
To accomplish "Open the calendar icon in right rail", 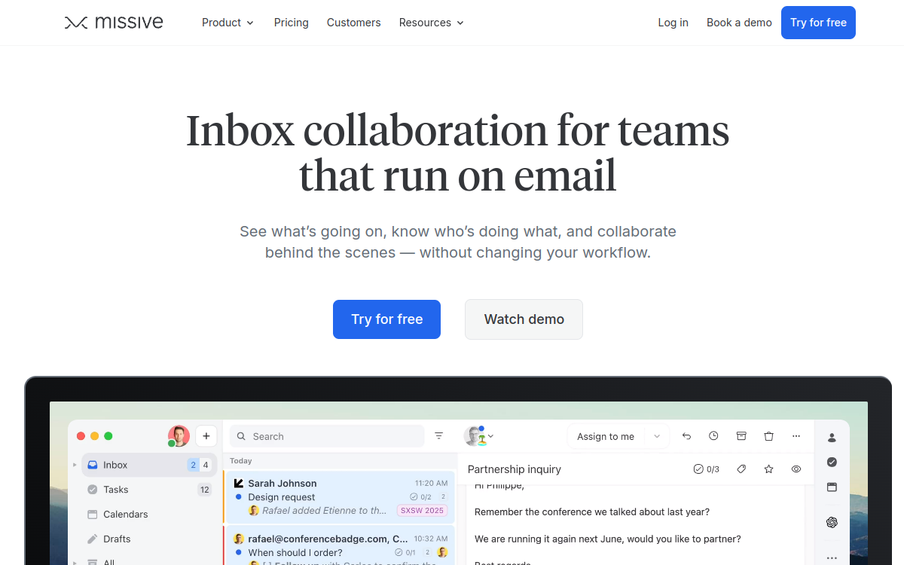I will point(832,487).
